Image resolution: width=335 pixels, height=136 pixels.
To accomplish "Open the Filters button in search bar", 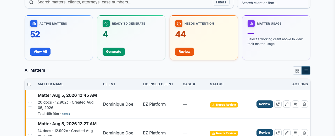I will coord(221,2).
